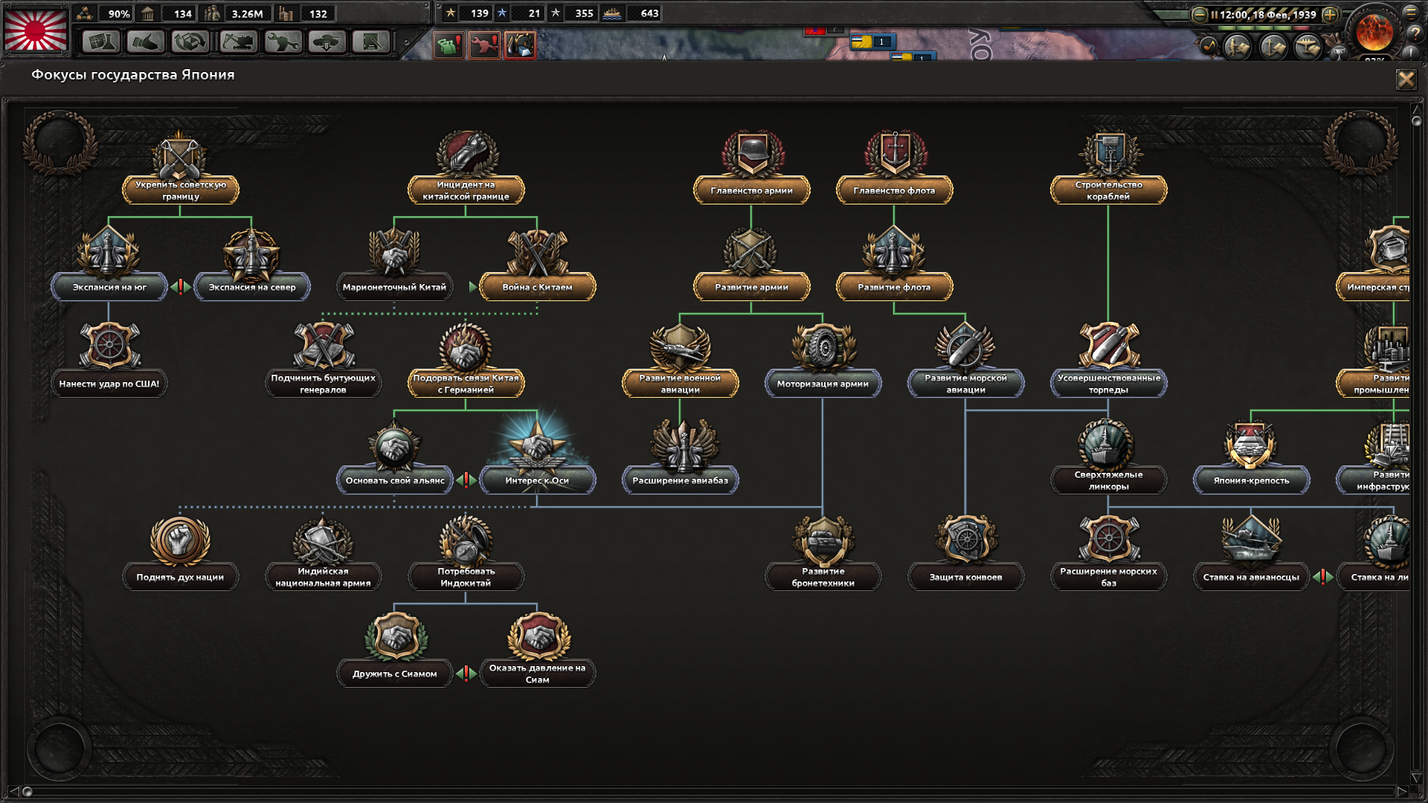Click the world tension burning globe
Viewport: 1428px width, 803px height.
[1374, 31]
